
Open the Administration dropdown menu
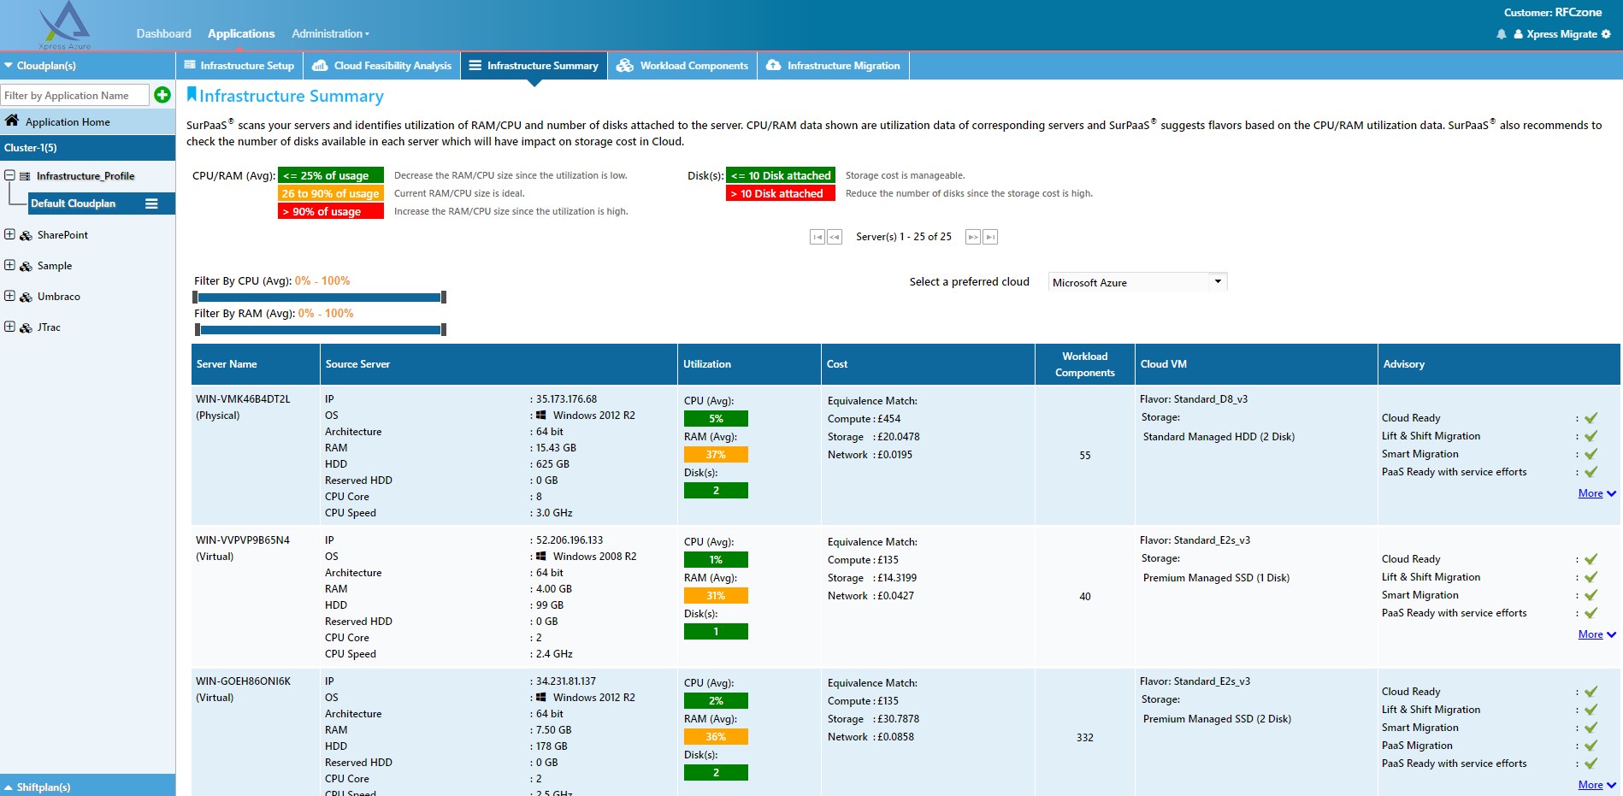331,34
